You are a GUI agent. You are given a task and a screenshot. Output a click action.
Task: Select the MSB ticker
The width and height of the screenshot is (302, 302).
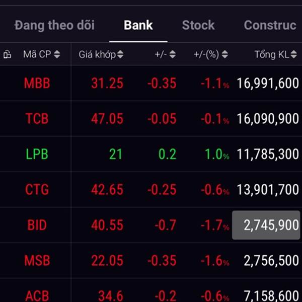pyautogui.click(x=37, y=261)
